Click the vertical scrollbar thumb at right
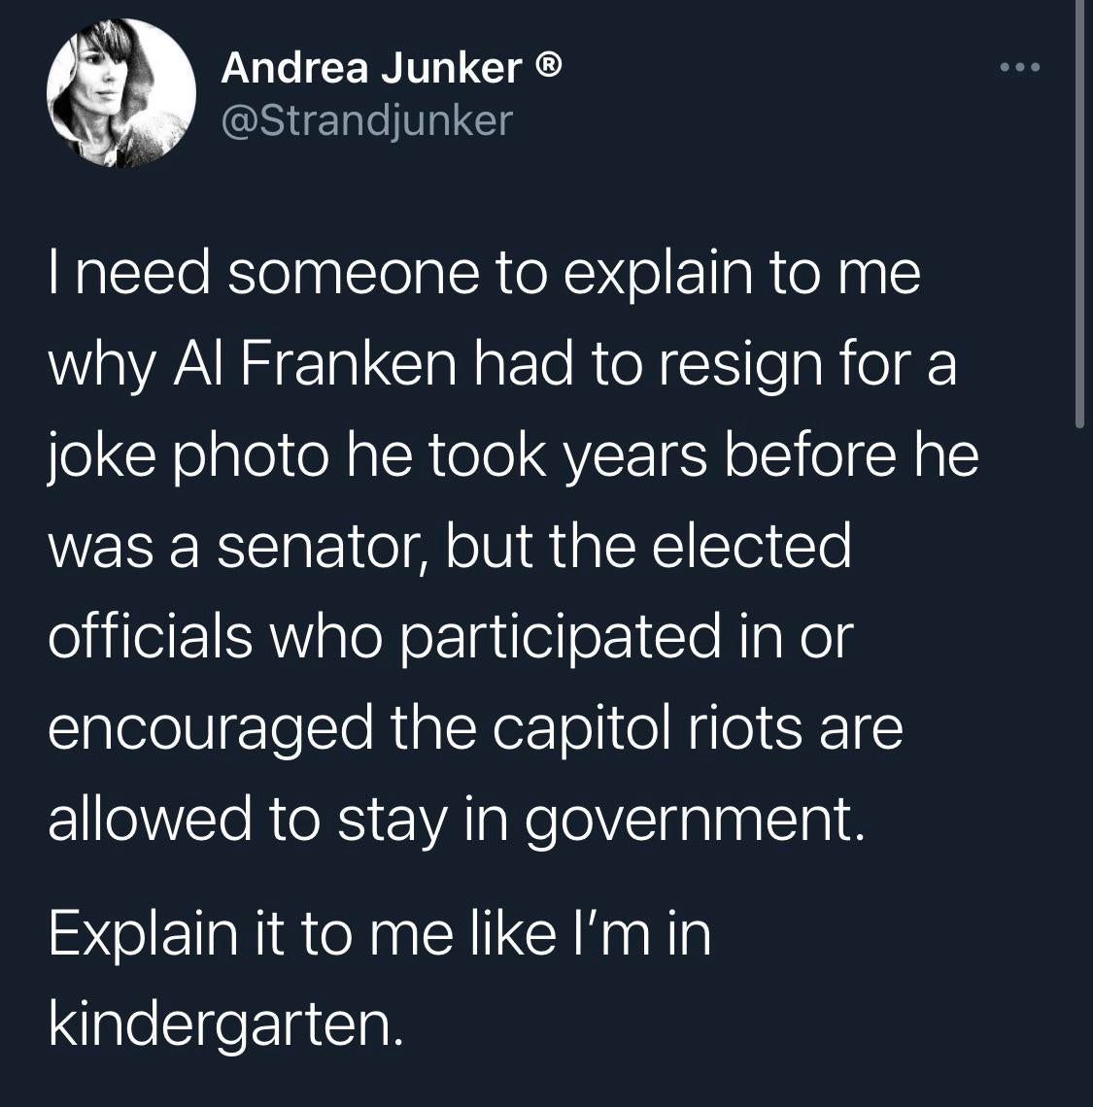Viewport: 1093px width, 1107px height. [x=1078, y=214]
